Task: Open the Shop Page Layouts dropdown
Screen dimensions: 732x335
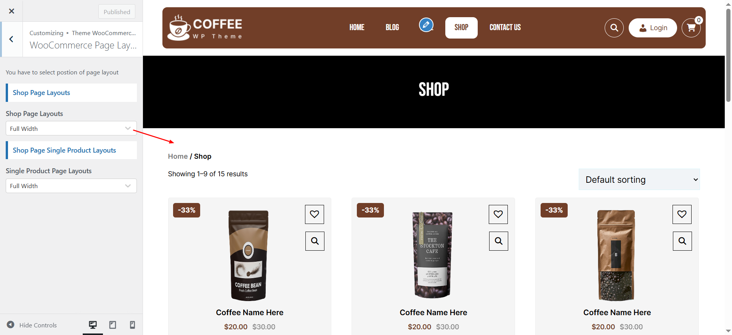Action: point(71,129)
